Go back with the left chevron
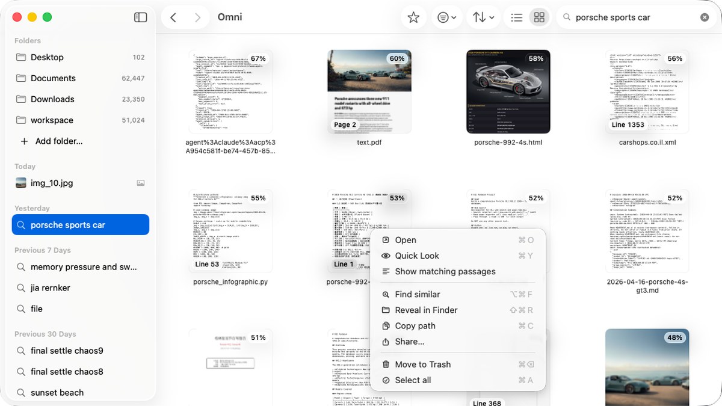This screenshot has height=406, width=722. click(173, 17)
